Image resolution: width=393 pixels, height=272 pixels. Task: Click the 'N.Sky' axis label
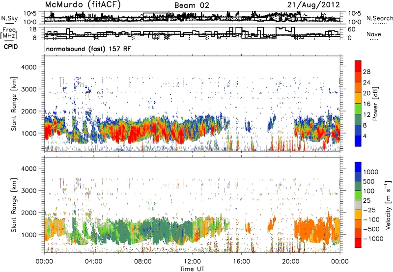(9, 18)
